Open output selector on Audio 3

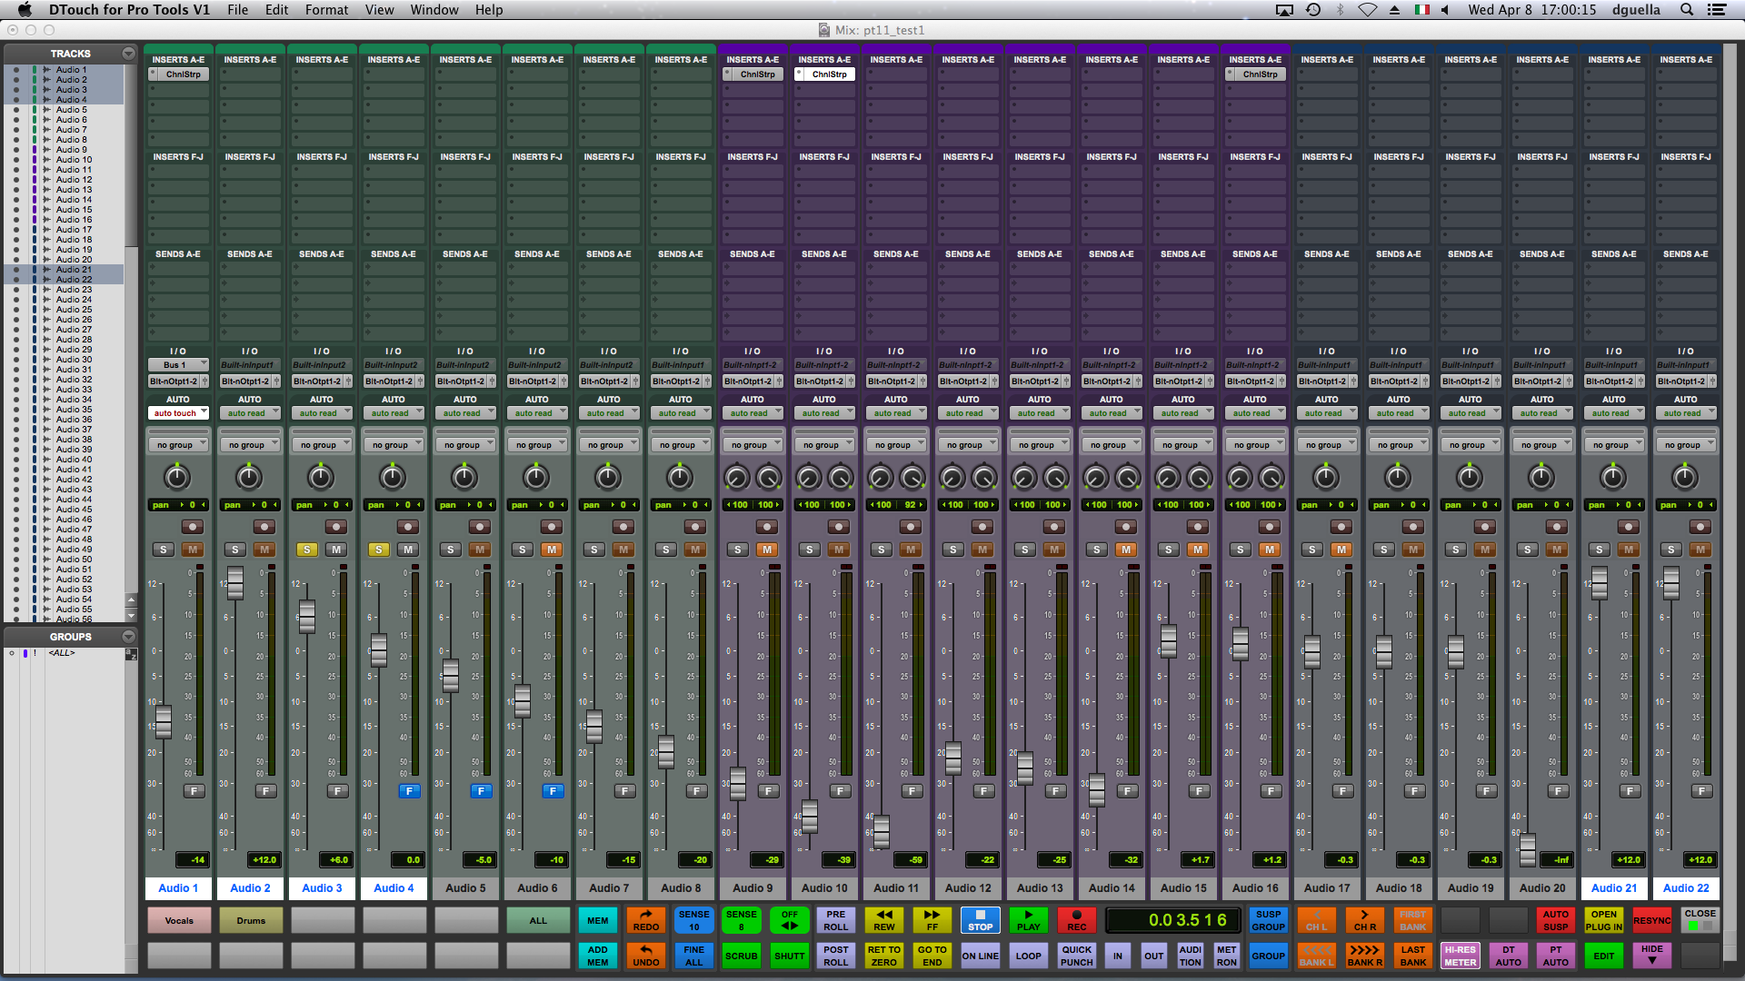point(317,381)
